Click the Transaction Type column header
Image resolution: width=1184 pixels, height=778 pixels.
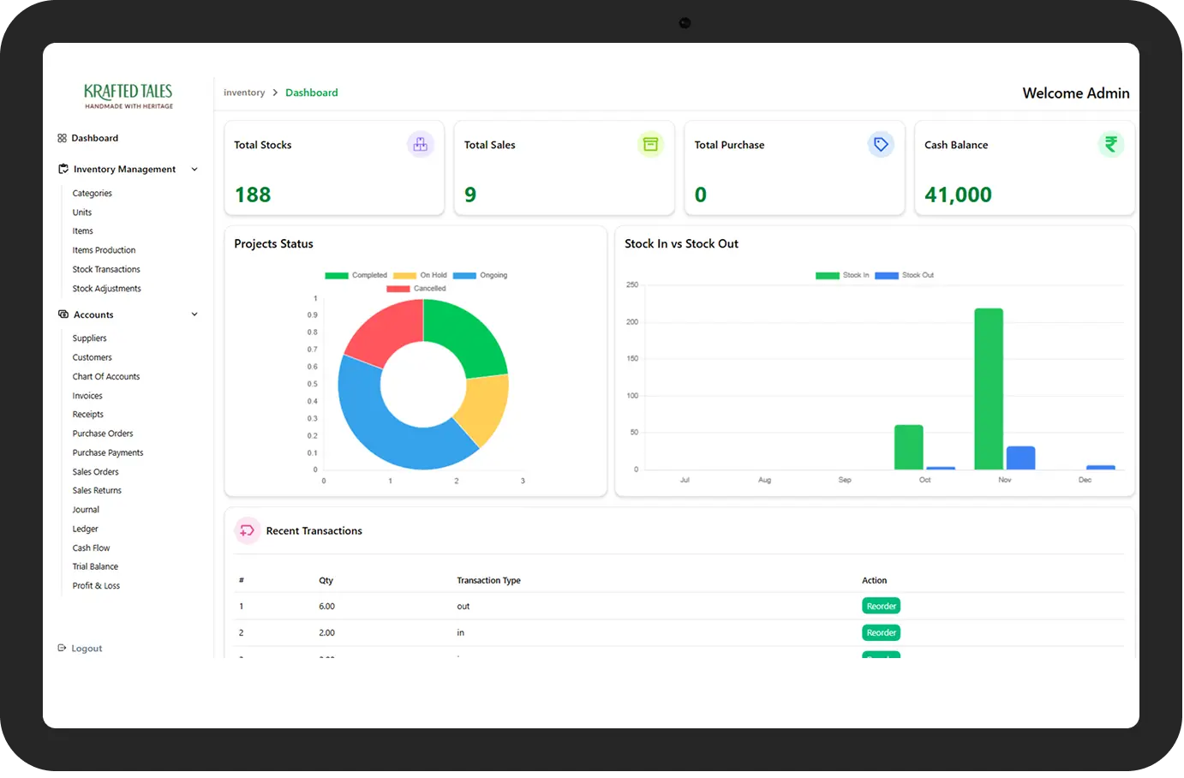tap(488, 581)
